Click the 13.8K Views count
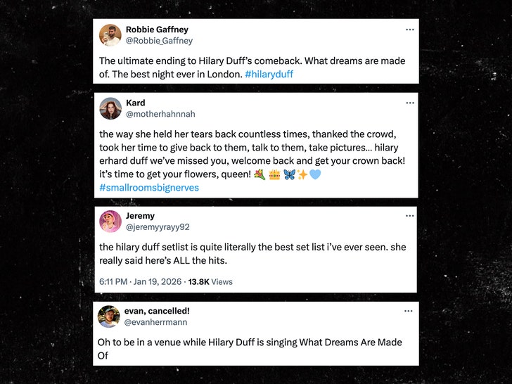512x384 pixels. tap(210, 282)
